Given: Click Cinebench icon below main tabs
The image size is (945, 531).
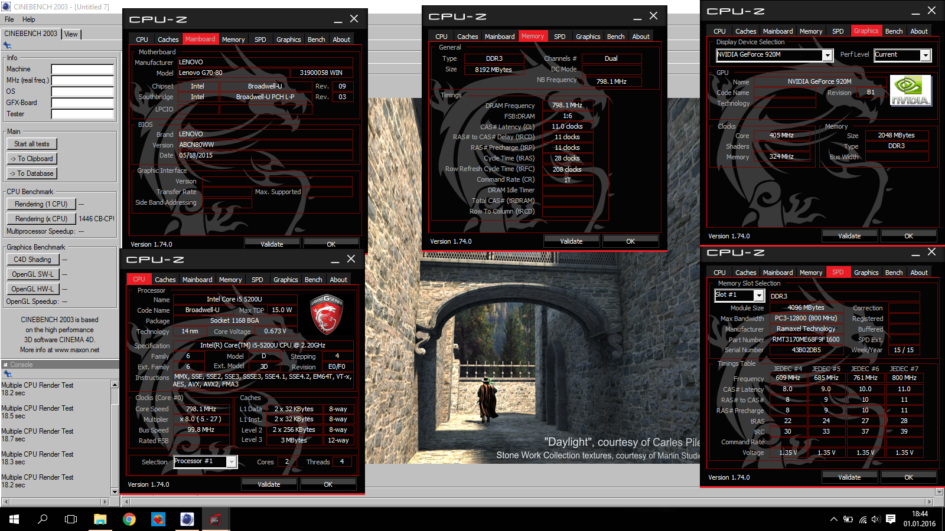Looking at the screenshot, I should coord(8,45).
